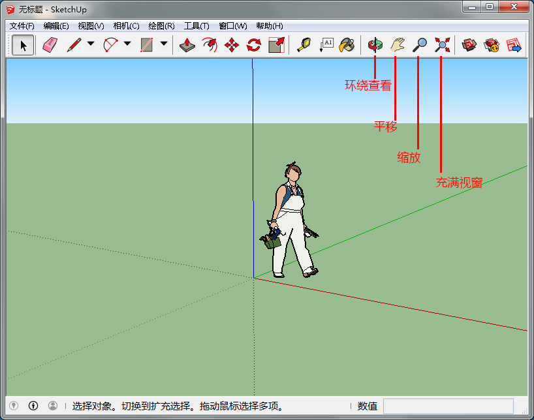Screen dimensions: 534x420
Task: Activate the Rotate tool
Action: pyautogui.click(x=253, y=45)
